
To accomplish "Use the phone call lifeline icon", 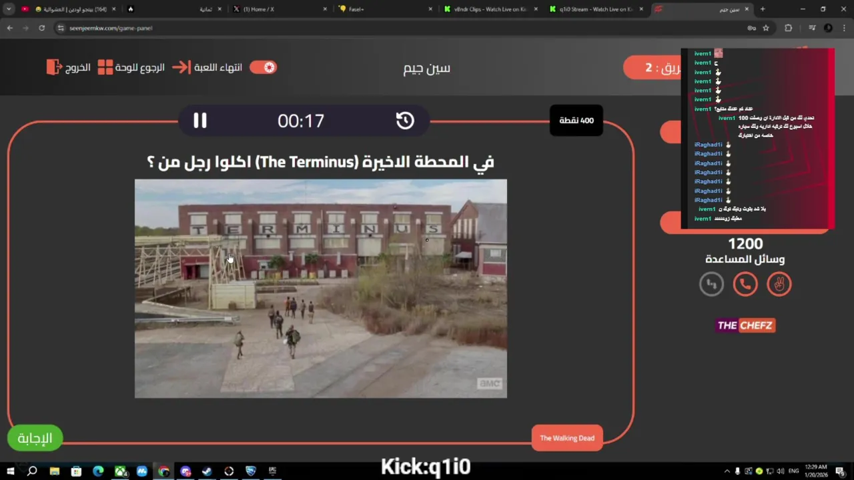I will tap(745, 285).
